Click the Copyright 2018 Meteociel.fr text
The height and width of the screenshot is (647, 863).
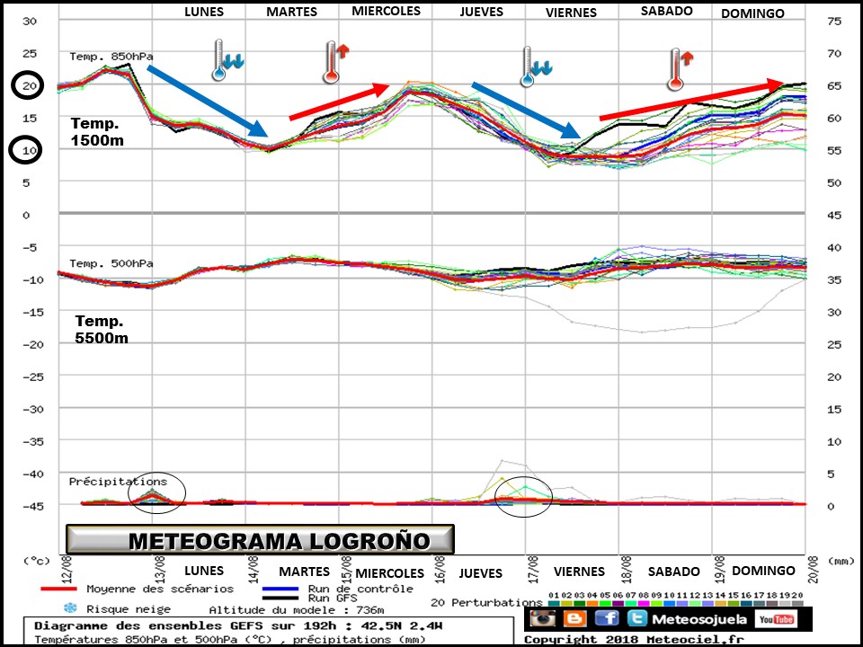point(634,639)
